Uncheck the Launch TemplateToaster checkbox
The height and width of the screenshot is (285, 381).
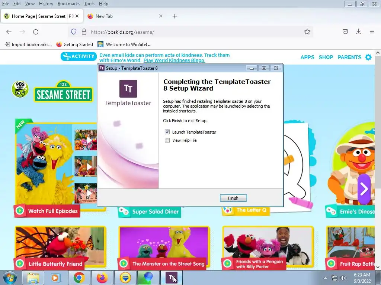[167, 132]
